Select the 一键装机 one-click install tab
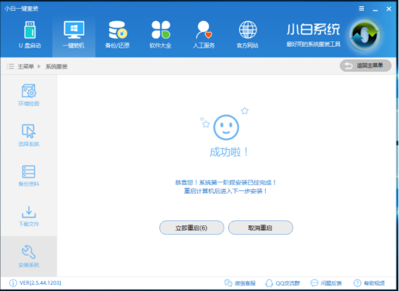This screenshot has height=291, width=399. coord(74,36)
